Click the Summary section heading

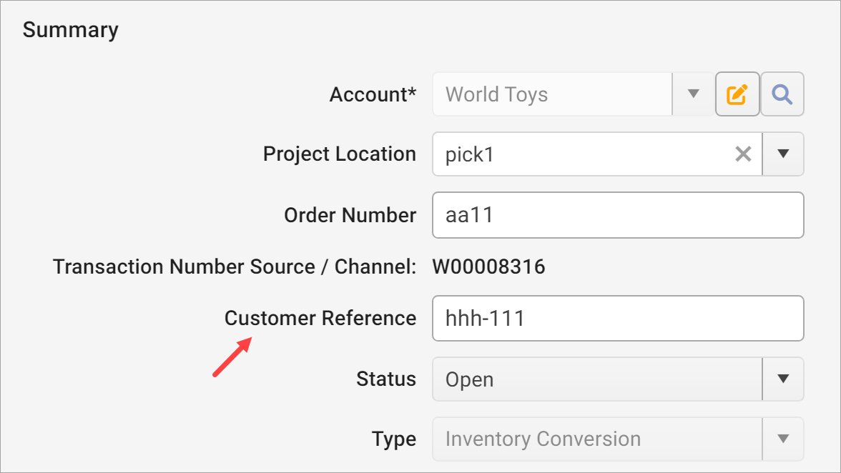[70, 29]
